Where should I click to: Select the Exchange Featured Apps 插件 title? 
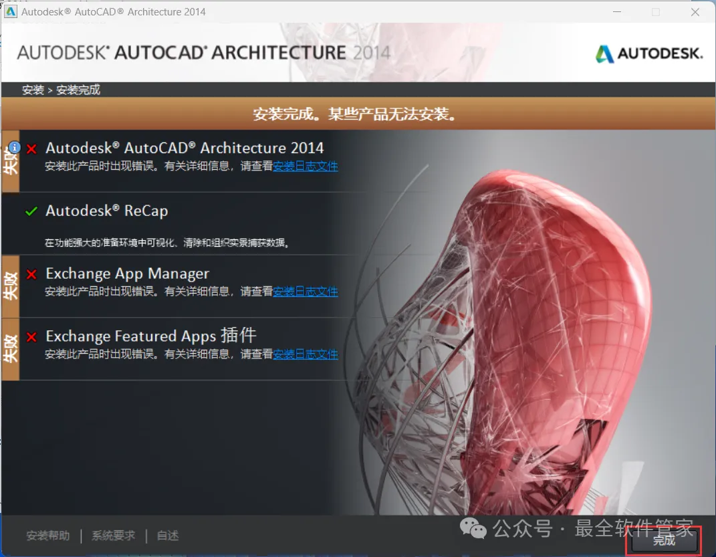pos(150,336)
